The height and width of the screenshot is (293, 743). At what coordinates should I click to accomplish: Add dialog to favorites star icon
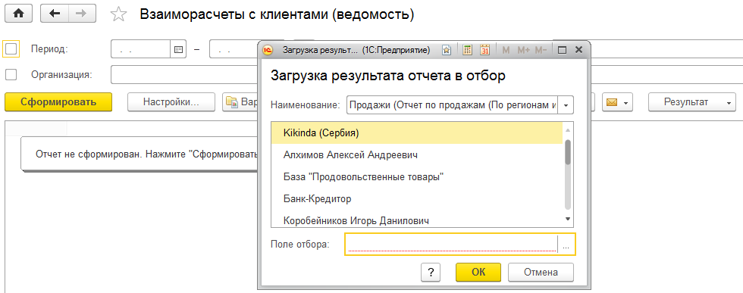point(447,50)
